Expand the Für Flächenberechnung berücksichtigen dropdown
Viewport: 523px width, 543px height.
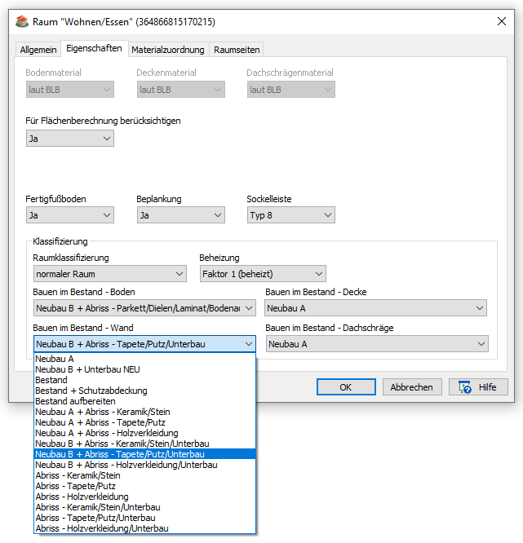coord(70,139)
